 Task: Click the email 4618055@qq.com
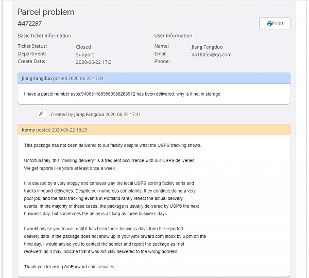(211, 54)
